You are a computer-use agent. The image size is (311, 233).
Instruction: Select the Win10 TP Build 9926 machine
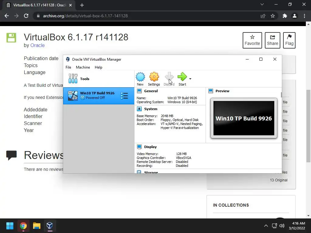[x=99, y=96]
